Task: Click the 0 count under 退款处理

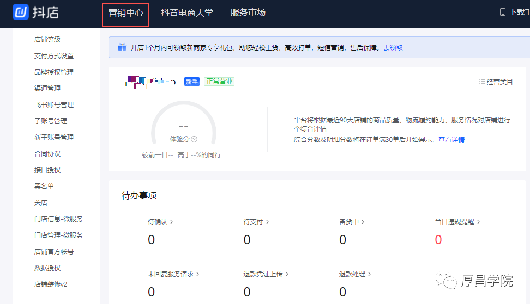Action: (343, 292)
